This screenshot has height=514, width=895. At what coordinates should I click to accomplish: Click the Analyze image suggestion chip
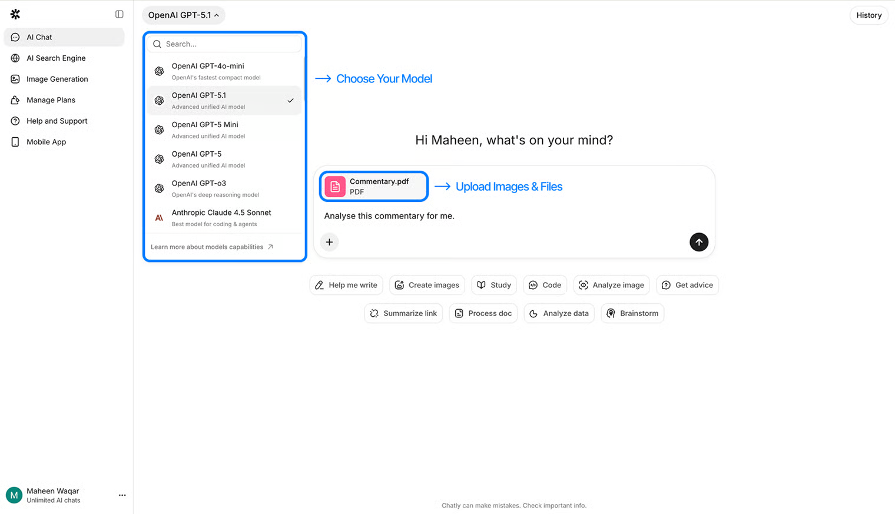(611, 285)
